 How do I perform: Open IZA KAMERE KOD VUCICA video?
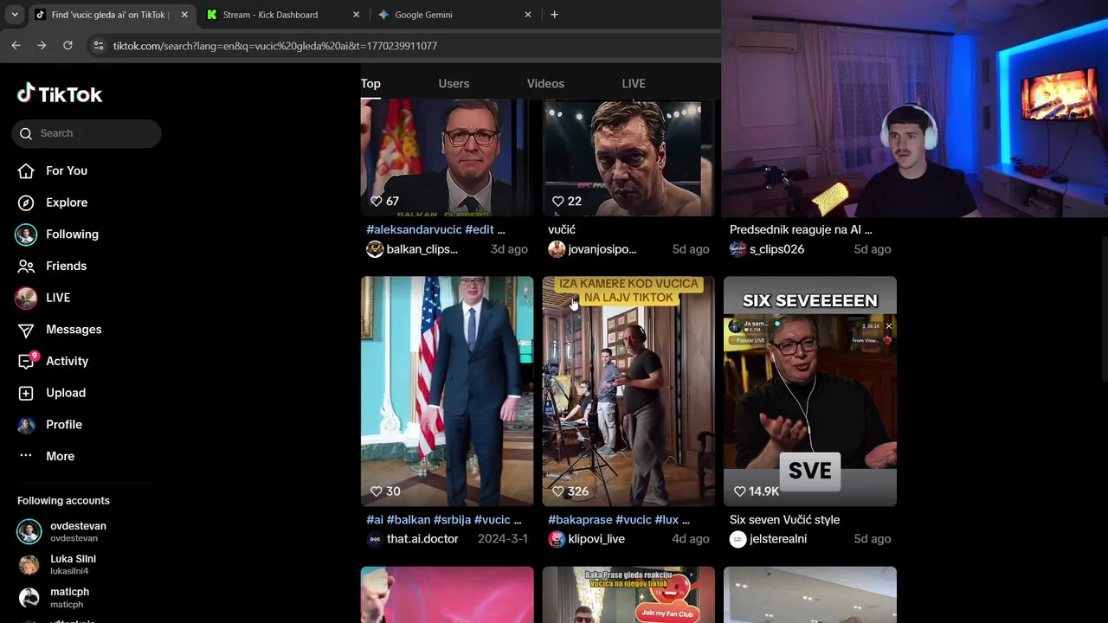click(x=628, y=391)
